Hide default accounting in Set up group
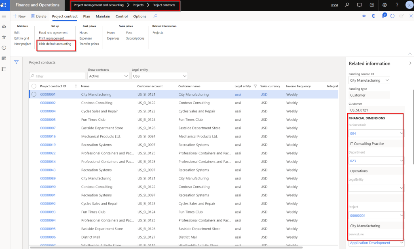Viewport: 414px width, 249px height. [x=55, y=44]
